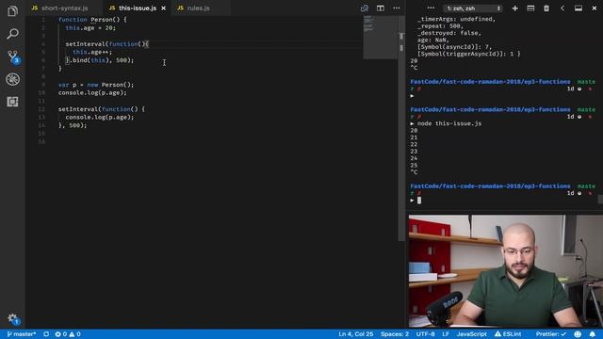The height and width of the screenshot is (339, 603).
Task: Click the 'age: NaN,' terminal output
Action: pos(433,40)
